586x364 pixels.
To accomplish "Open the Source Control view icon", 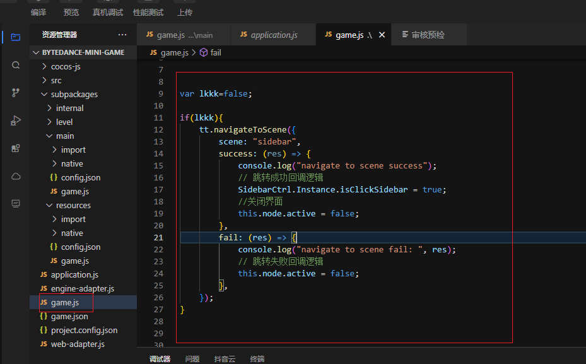I will click(15, 93).
